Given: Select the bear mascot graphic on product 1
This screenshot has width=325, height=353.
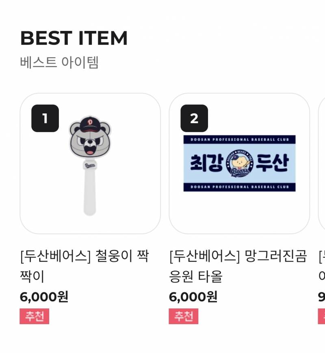Looking at the screenshot, I should click(90, 136).
